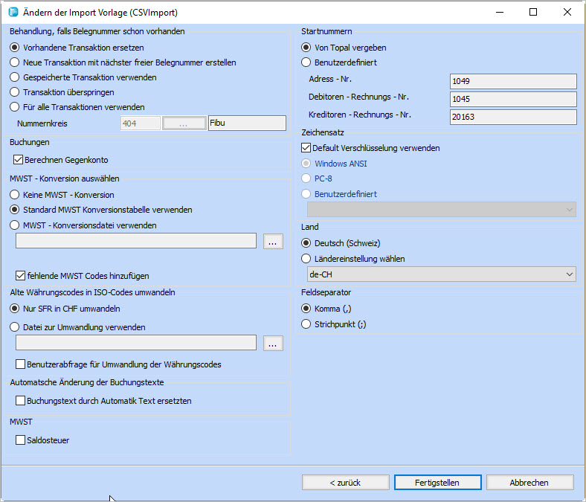Uncheck Default Verschlüsselung verwenden
The image size is (586, 502).
point(306,148)
